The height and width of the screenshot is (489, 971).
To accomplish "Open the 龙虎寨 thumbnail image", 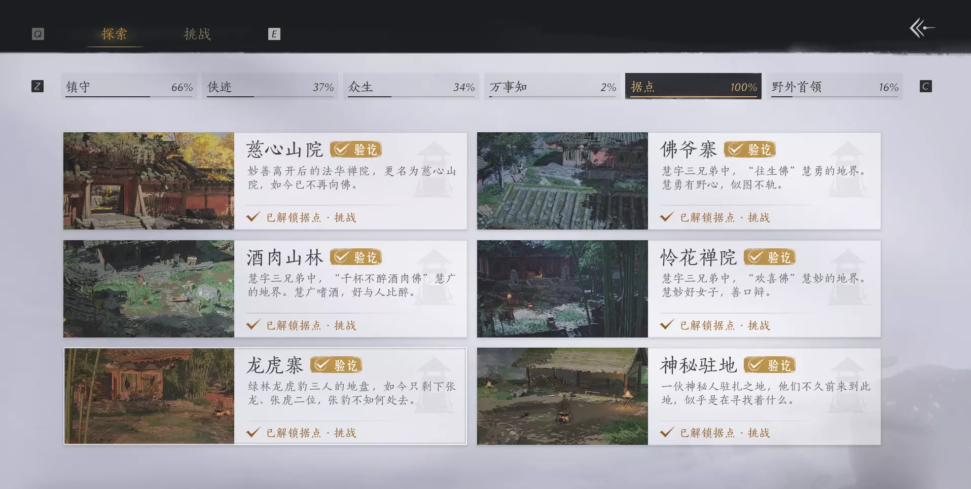I will pyautogui.click(x=149, y=396).
